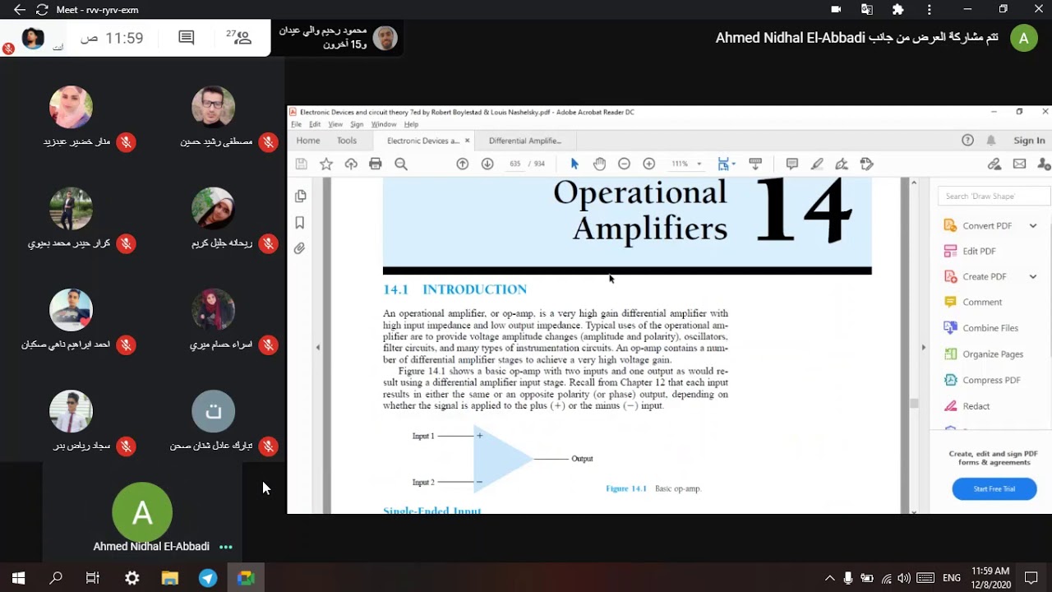
Task: Collapse the left navigation pane arrow
Action: [x=318, y=347]
